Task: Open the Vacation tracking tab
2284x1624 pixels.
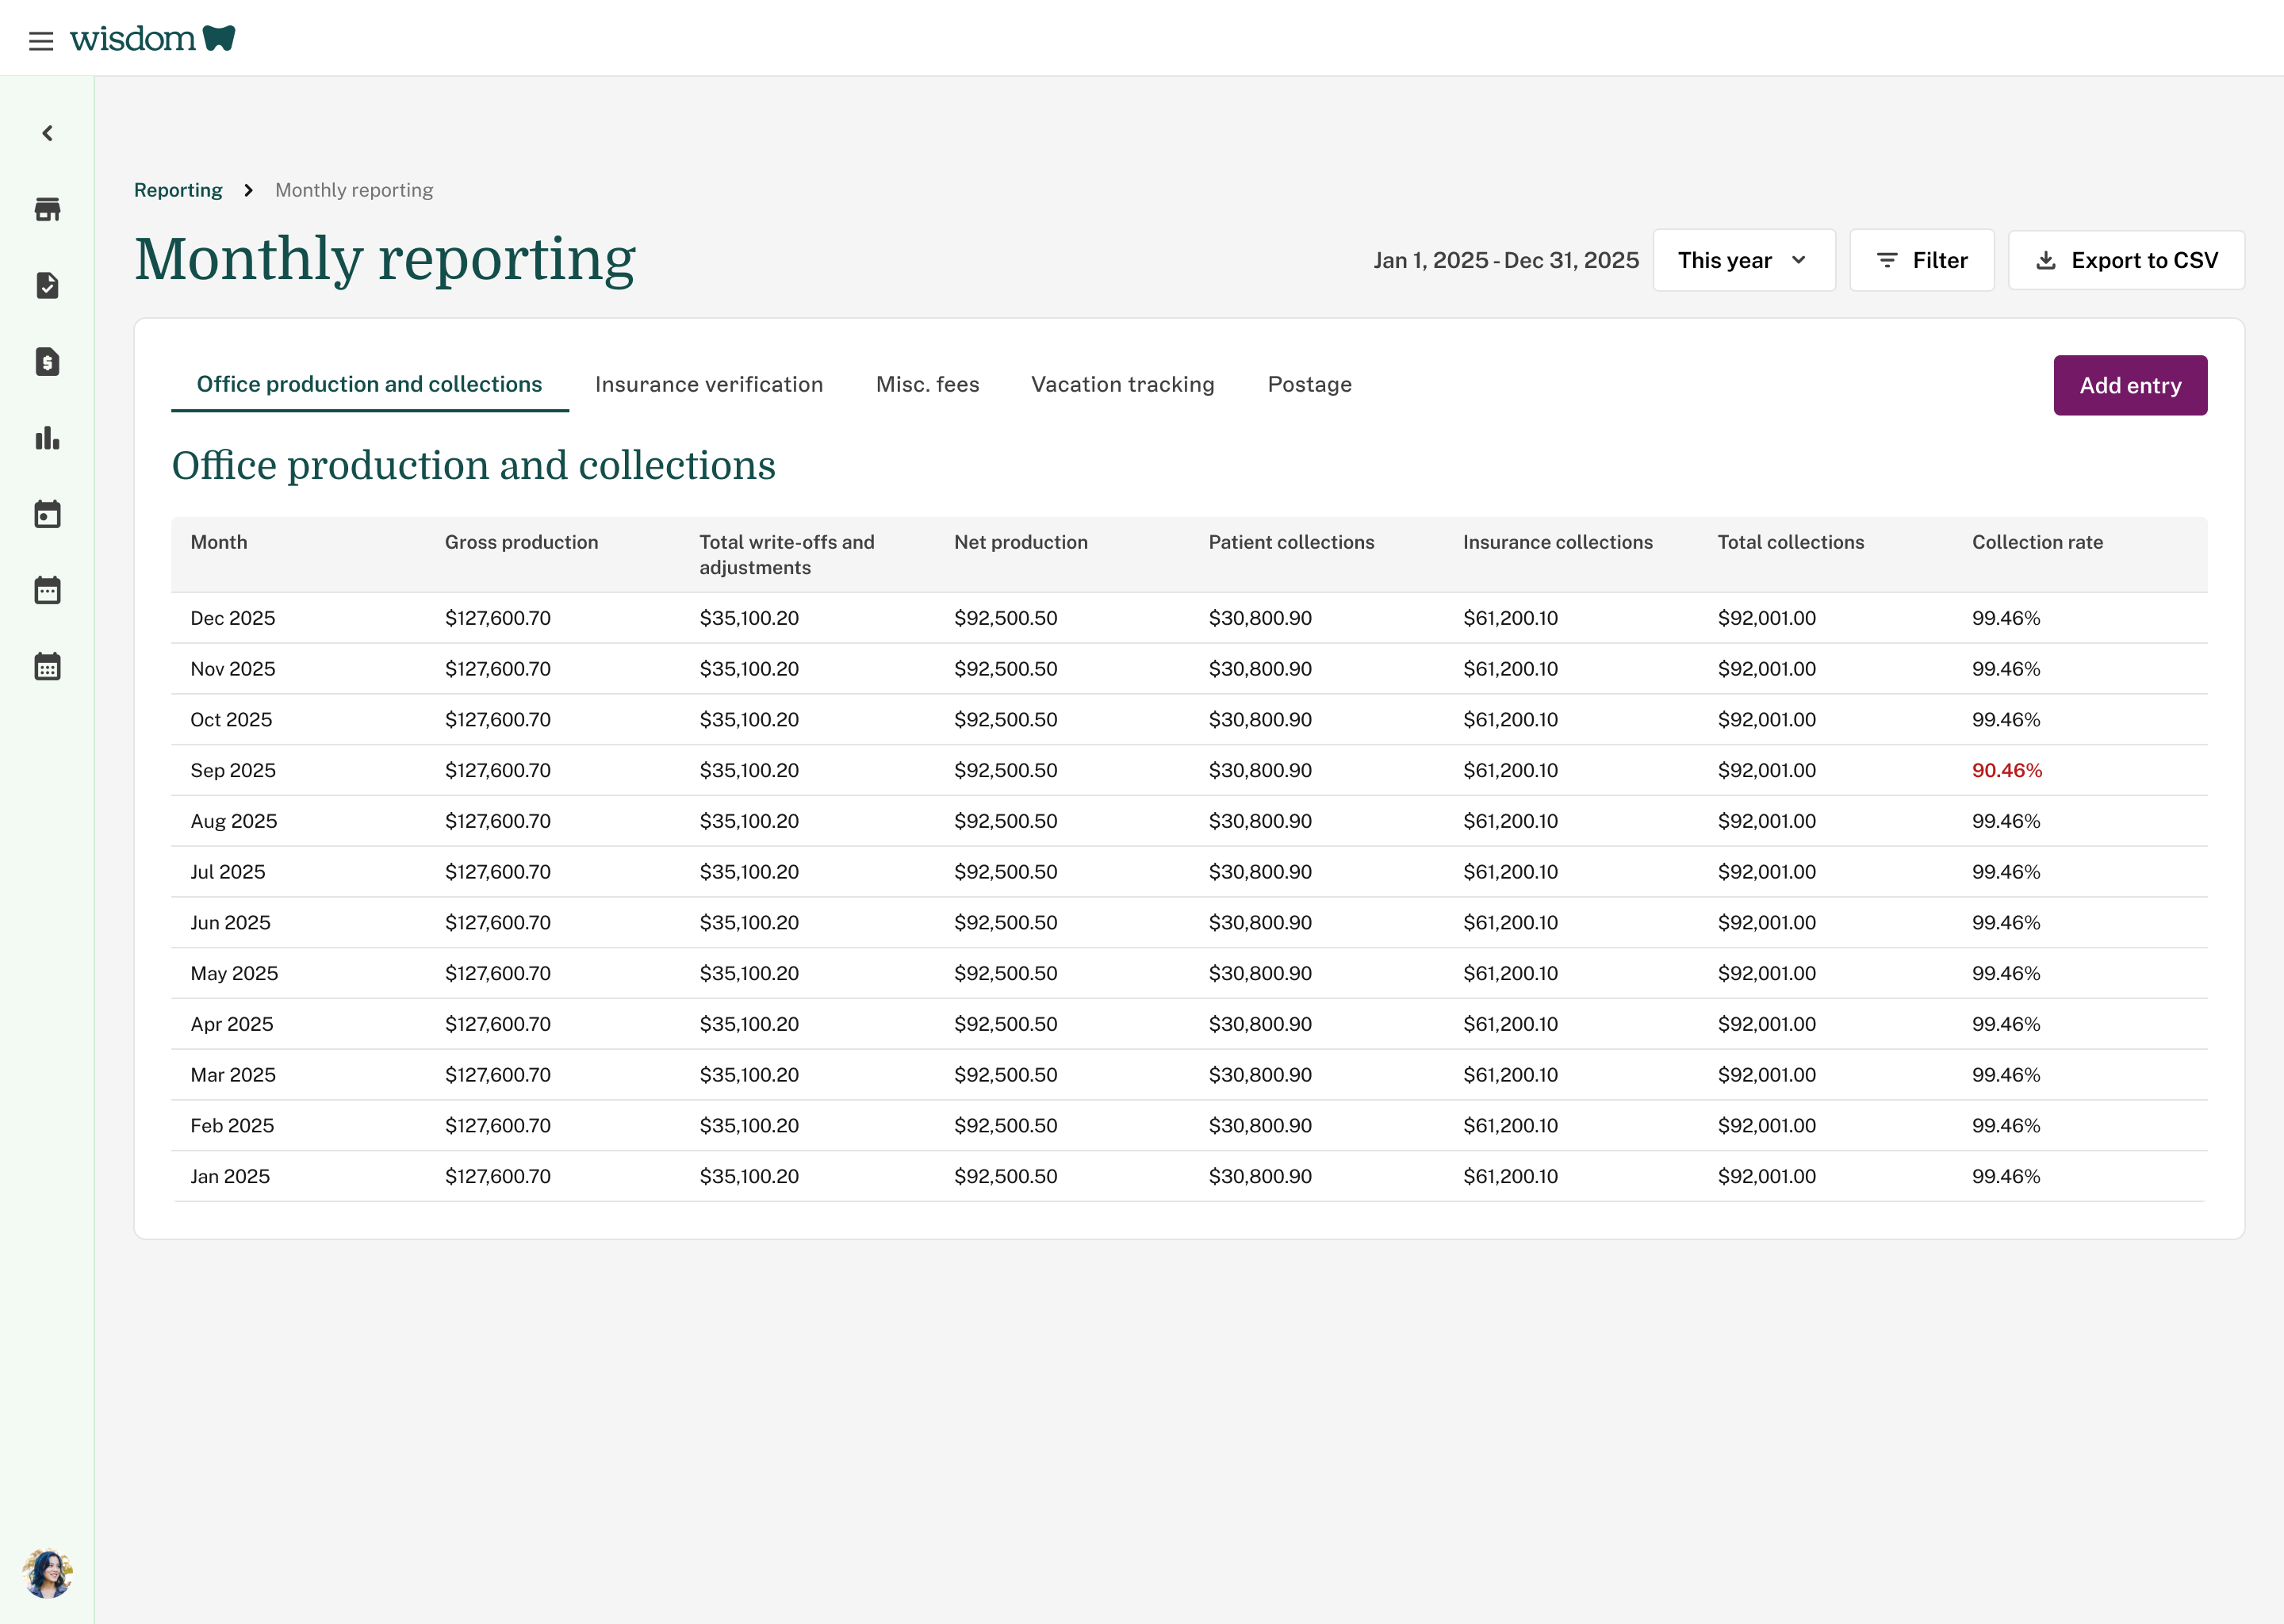Action: tap(1122, 385)
